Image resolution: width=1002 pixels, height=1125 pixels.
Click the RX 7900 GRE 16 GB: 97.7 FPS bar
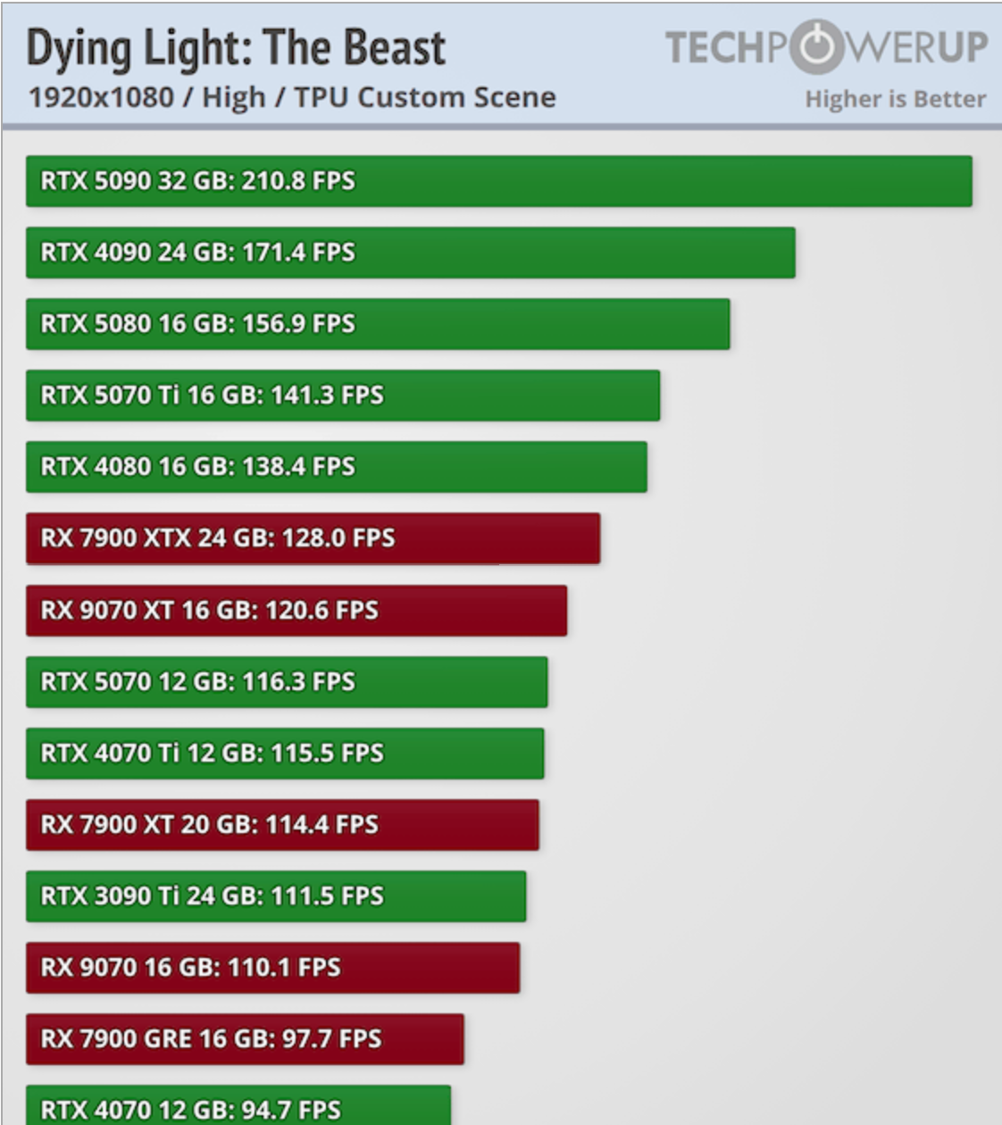pyautogui.click(x=245, y=1039)
